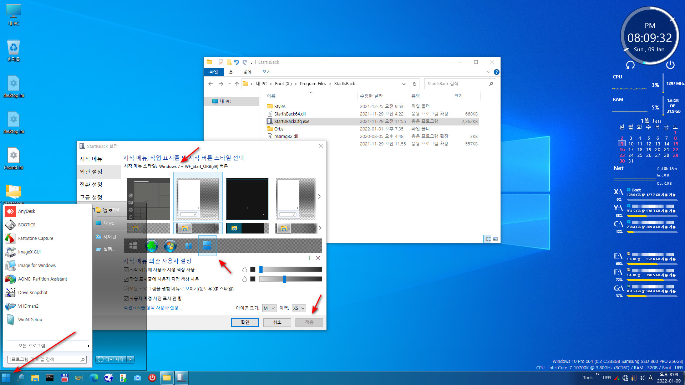
Task: Switch to the 공유 ribbon tab
Action: [247, 72]
